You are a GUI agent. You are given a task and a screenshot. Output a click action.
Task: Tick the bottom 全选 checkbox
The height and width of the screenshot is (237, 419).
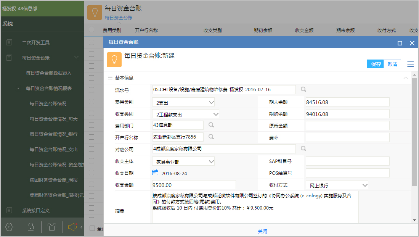tap(92, 228)
